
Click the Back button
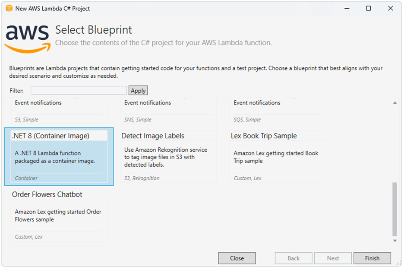294,258
